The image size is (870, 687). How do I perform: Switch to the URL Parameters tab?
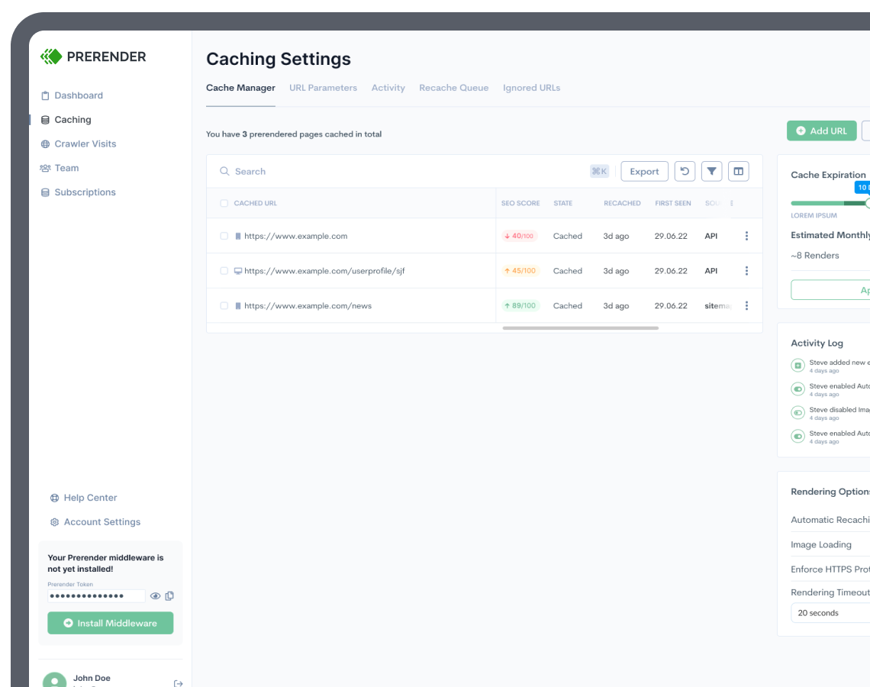coord(323,88)
